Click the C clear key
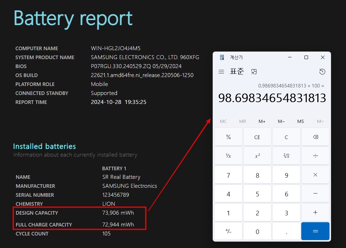Viewport: 346px width, 248px height. tap(287, 137)
